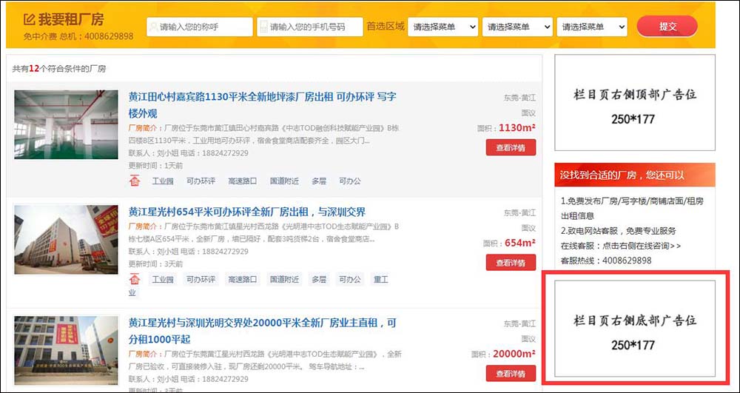
Task: Click the 工业园 tag in the 1130平米 listing
Action: (163, 181)
